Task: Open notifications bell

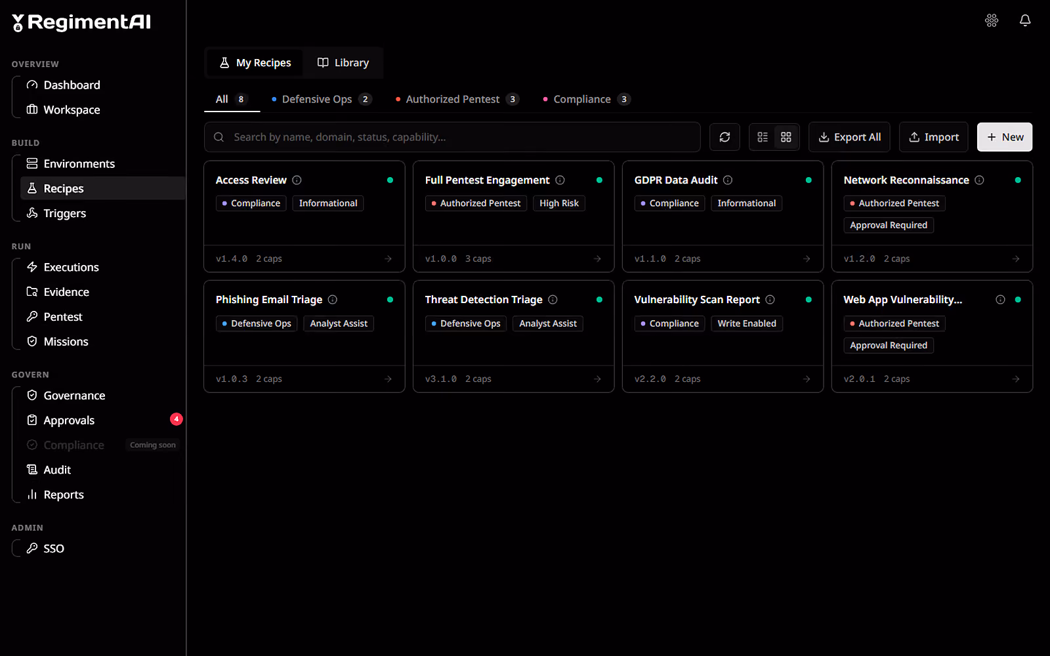Action: [x=1025, y=20]
